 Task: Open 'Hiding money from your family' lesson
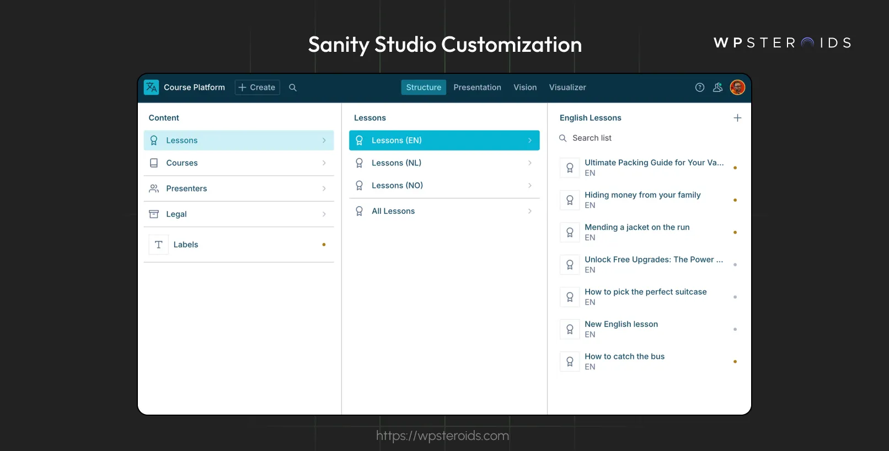point(650,200)
